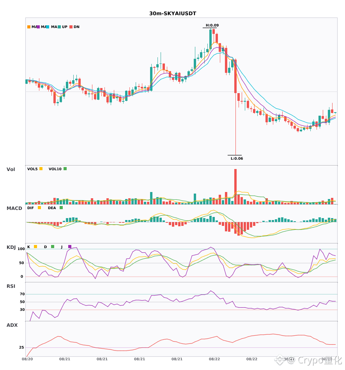Click the 08/20 date axis label
This screenshot has height=370, width=345.
[27, 359]
